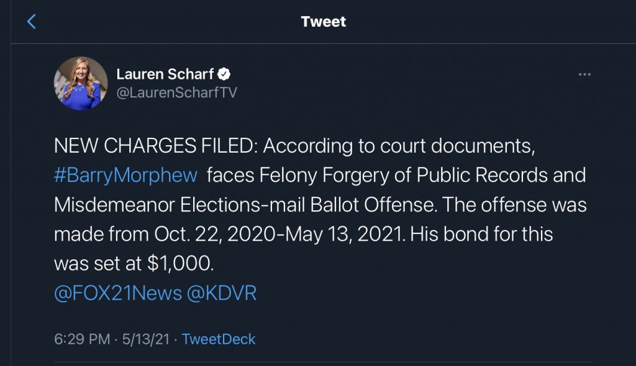Open the three-dot more options menu
636x366 pixels.
coord(584,74)
